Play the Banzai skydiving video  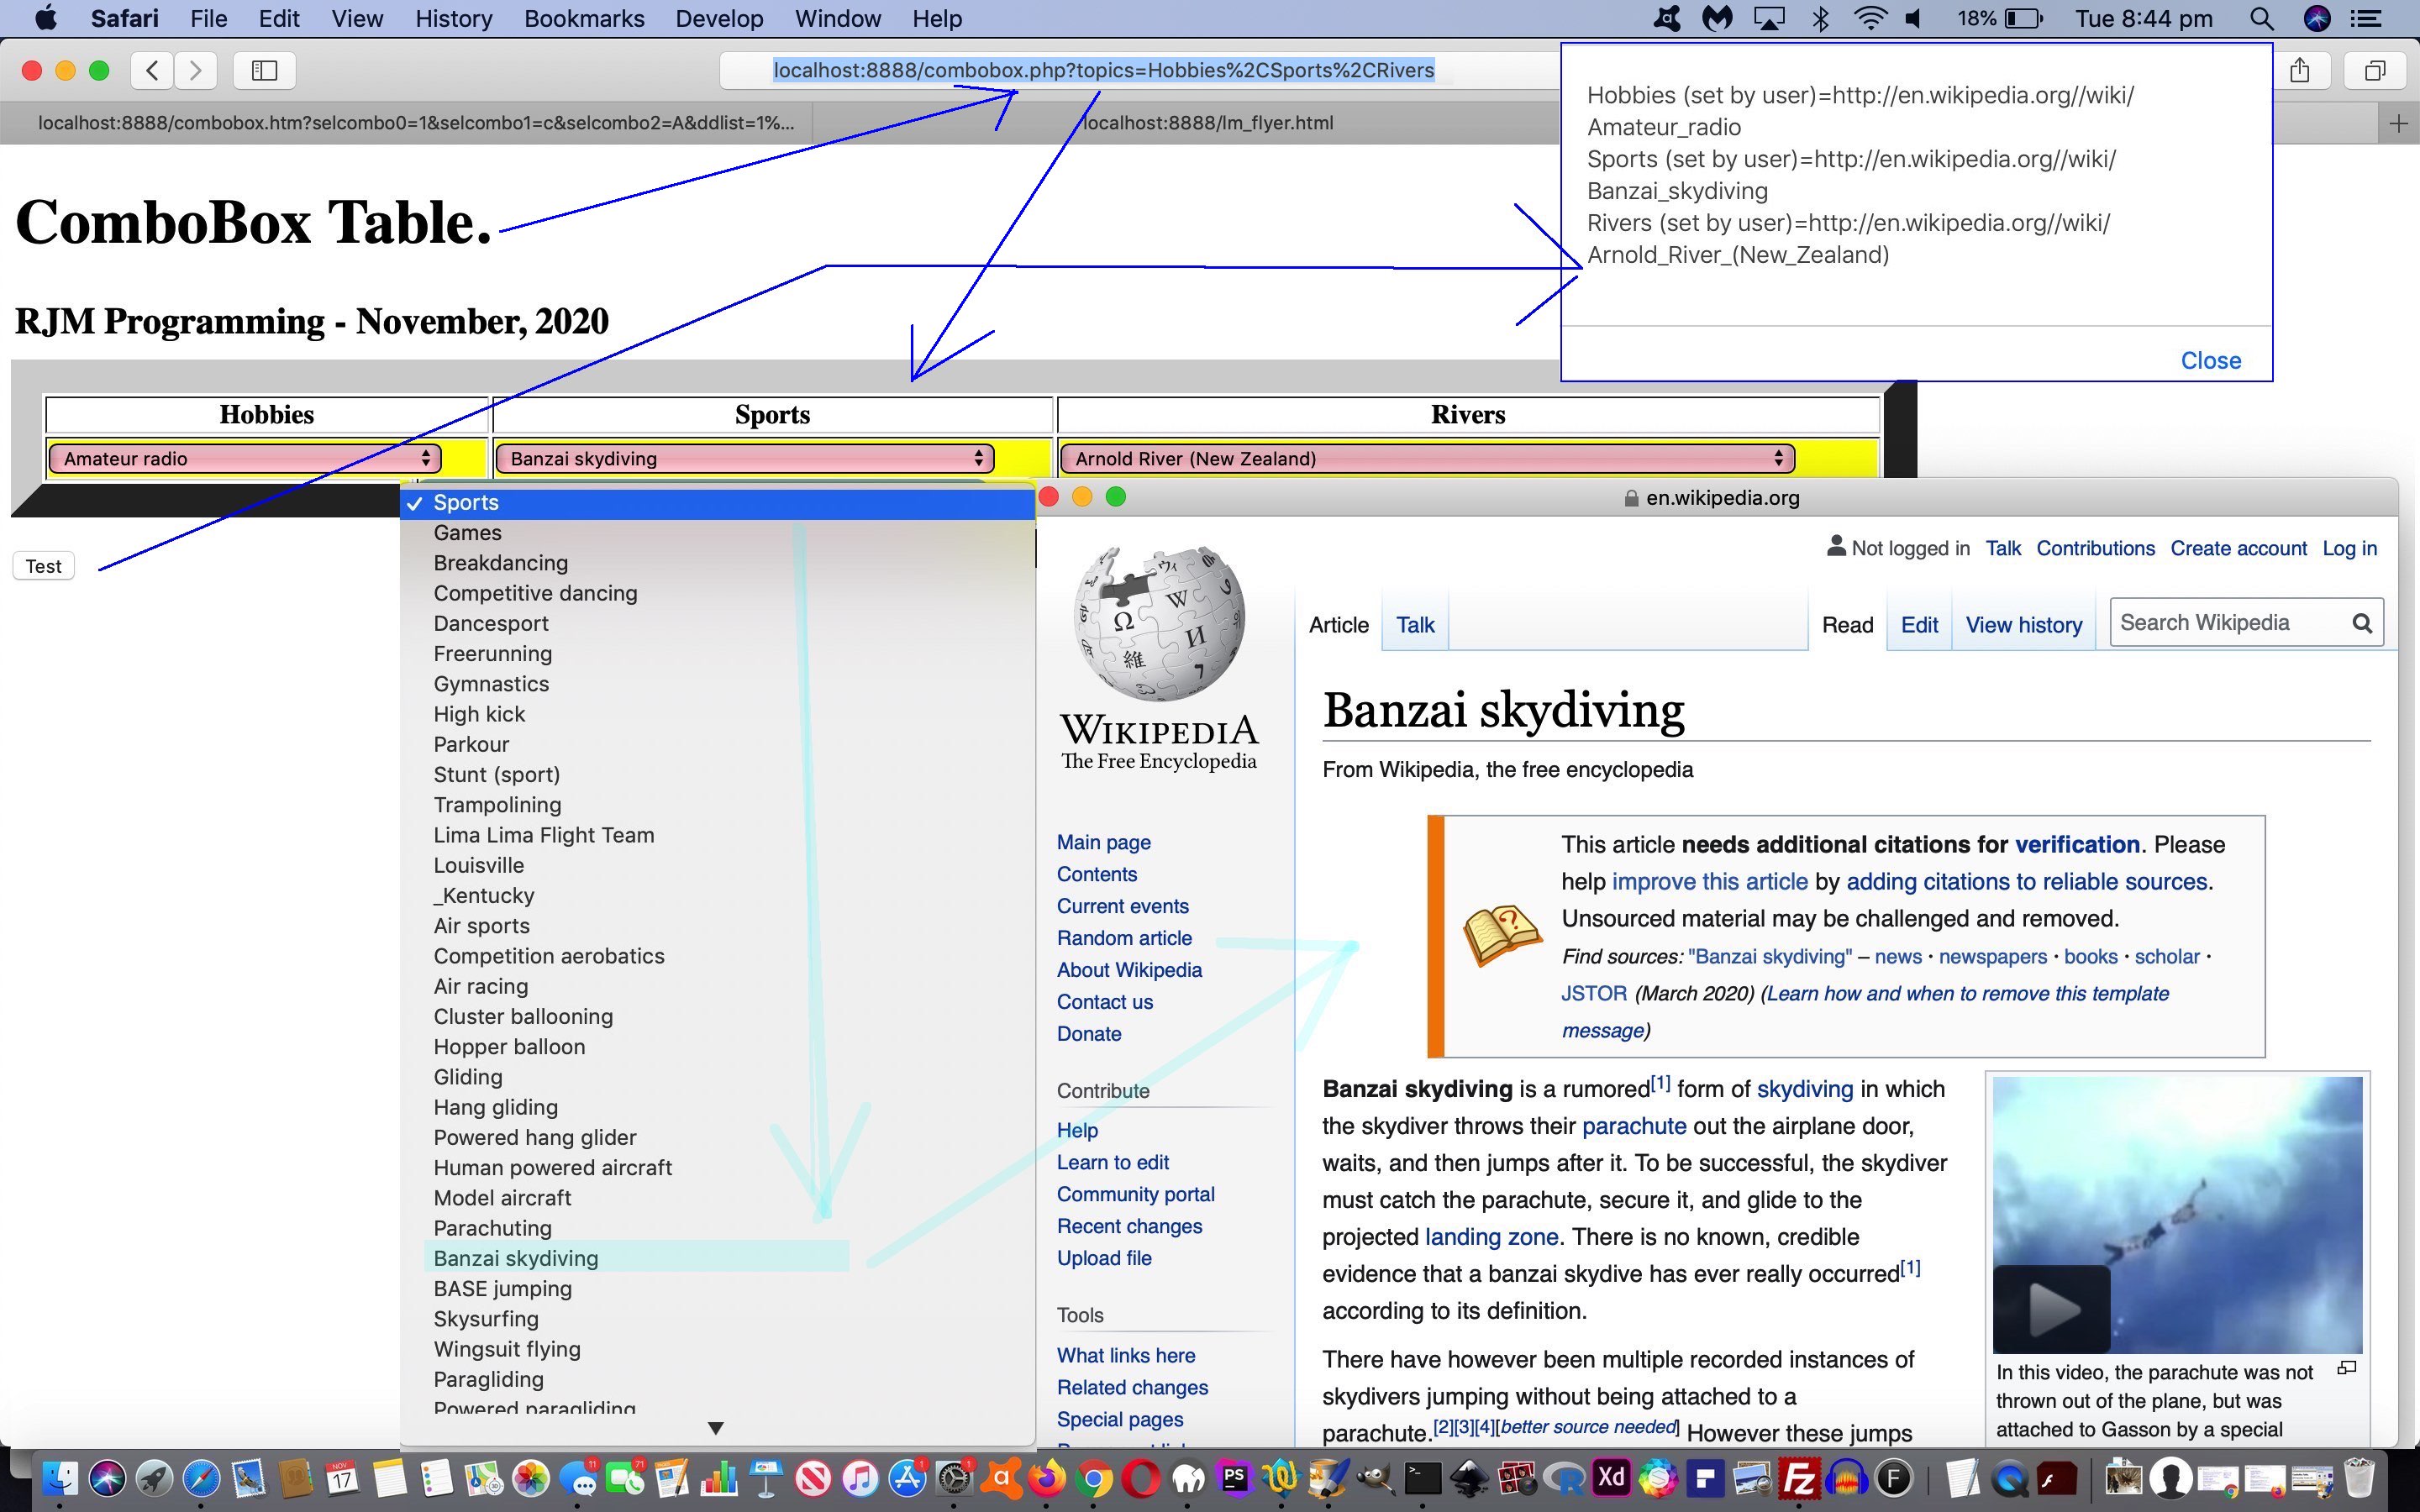(x=2051, y=1308)
